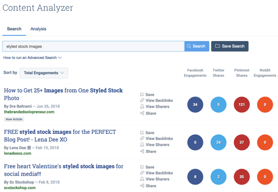Share icon for Sc Stockshop article

coord(142,186)
